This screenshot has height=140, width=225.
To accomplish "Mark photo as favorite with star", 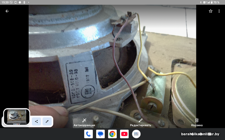I will point(210,11).
